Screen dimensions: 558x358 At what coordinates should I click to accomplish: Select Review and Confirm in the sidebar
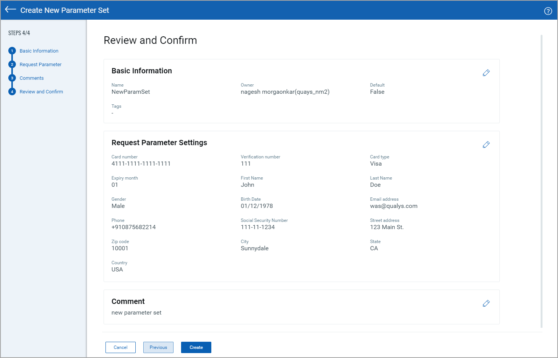[41, 91]
